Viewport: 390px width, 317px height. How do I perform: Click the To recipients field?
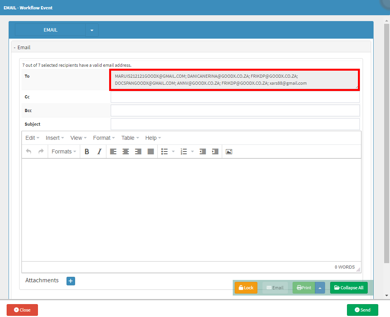(235, 80)
